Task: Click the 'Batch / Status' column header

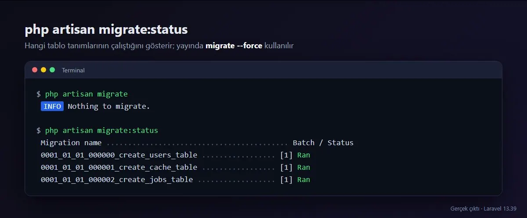Action: 323,143
